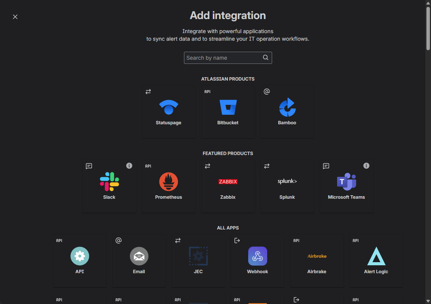Select the JEC gear icon
The width and height of the screenshot is (431, 304).
click(198, 256)
